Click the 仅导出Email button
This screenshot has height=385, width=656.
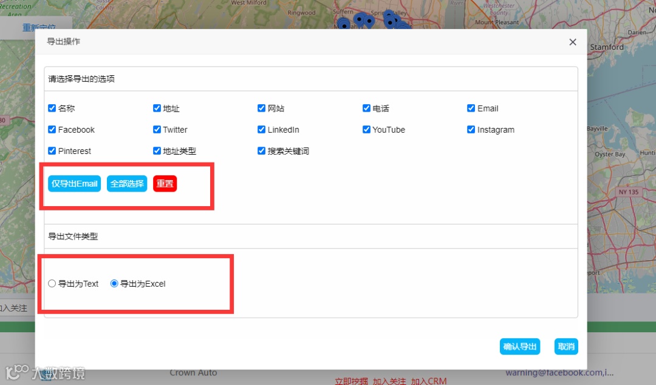coord(75,184)
